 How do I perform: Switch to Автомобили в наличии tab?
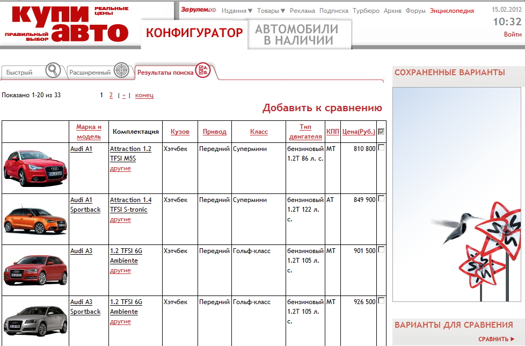point(296,34)
